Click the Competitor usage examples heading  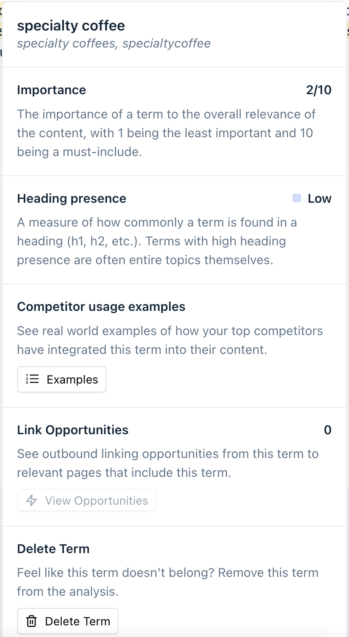[x=101, y=306]
